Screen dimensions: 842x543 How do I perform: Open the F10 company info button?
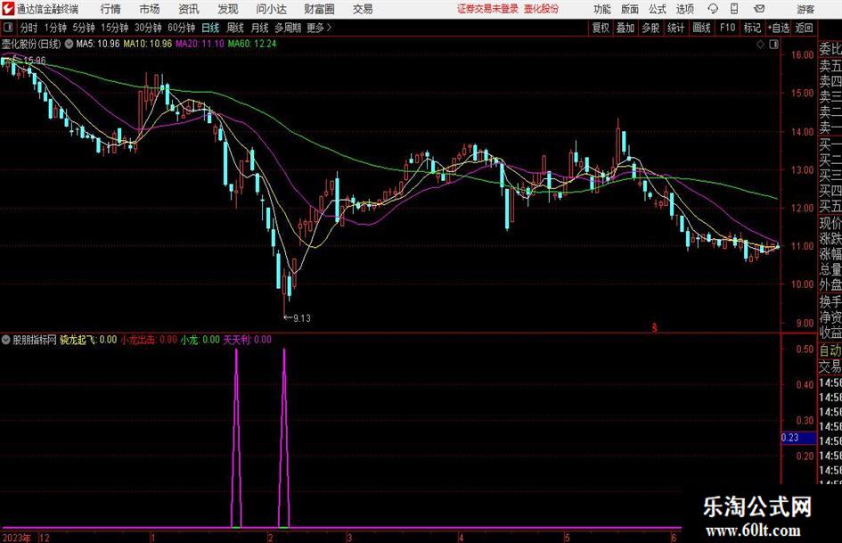coord(727,28)
